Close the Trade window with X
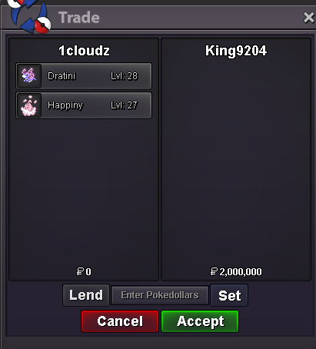This screenshot has width=316, height=349. [308, 18]
